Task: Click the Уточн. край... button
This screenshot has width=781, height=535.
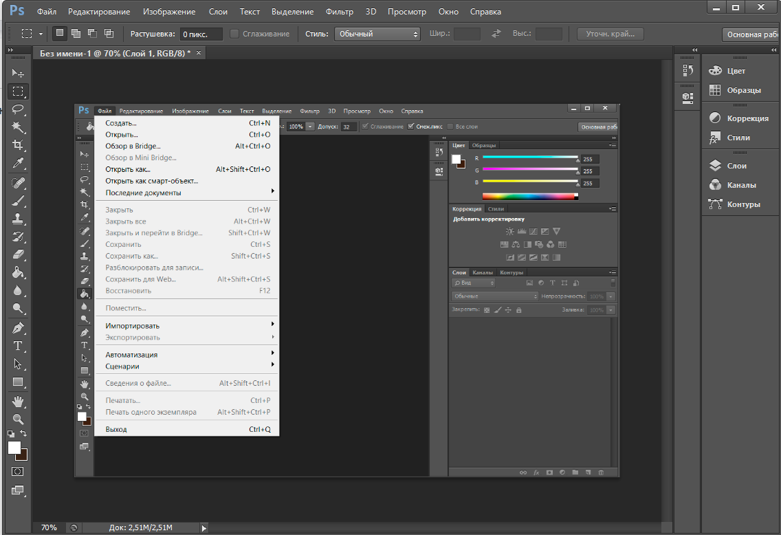Action: pos(610,34)
